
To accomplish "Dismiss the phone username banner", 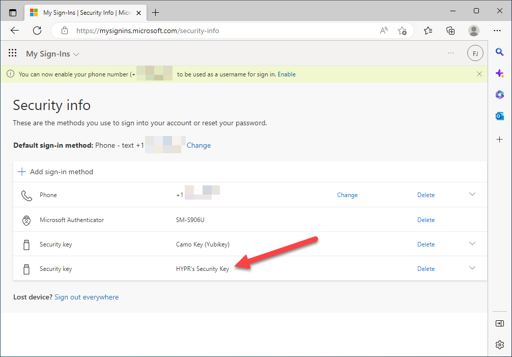I will [479, 74].
